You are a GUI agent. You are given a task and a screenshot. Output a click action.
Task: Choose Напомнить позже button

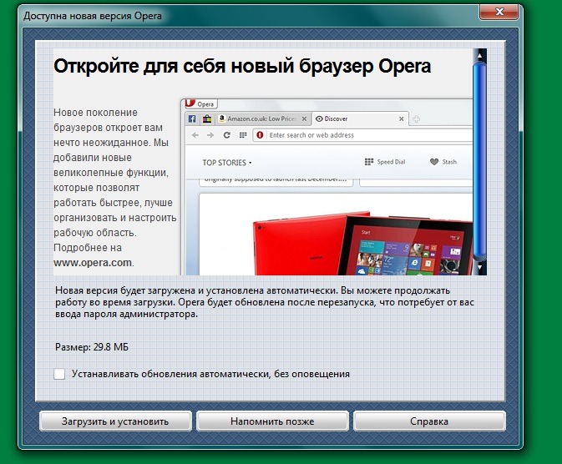click(x=272, y=421)
